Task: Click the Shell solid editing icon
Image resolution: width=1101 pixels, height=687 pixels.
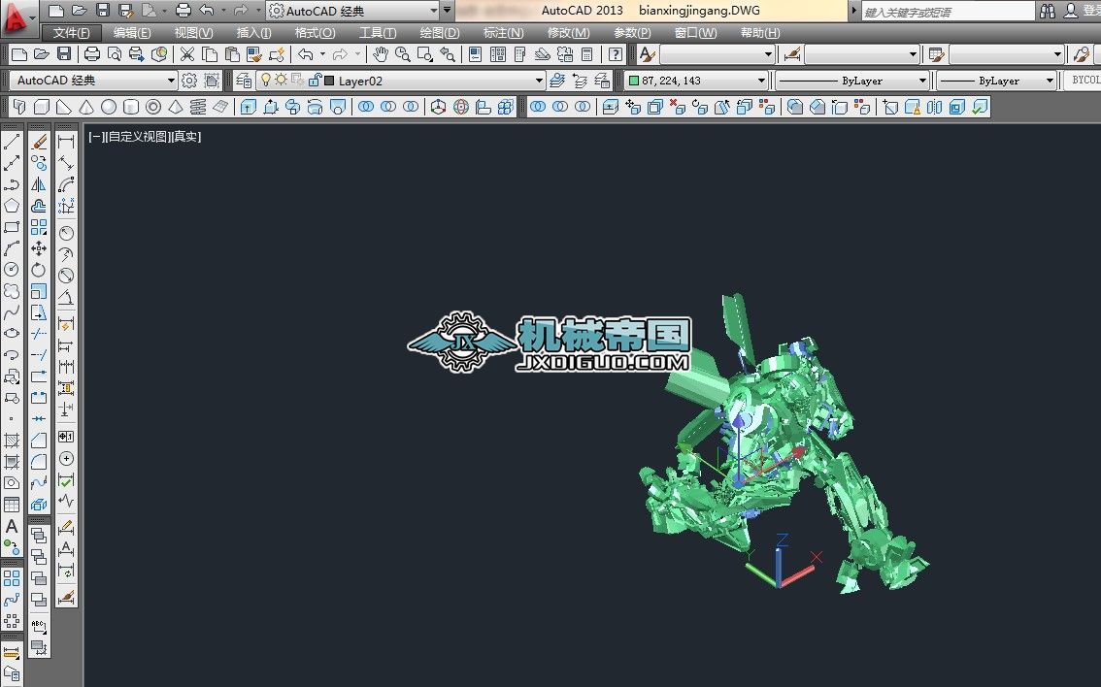Action: pyautogui.click(x=956, y=107)
